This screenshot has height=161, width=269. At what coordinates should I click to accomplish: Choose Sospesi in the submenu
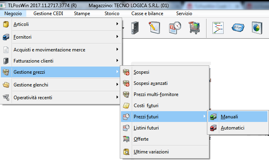click(165, 72)
